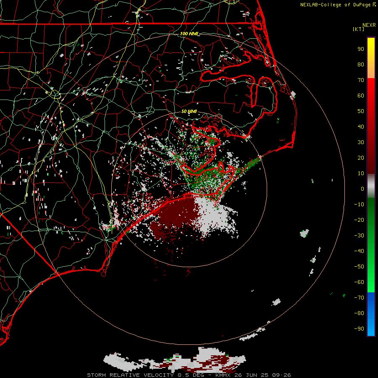Click the 60 value on the velocity scale
Image resolution: width=378 pixels, height=378 pixels.
tap(361, 96)
